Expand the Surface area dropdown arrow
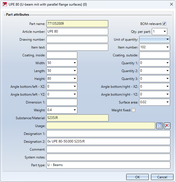Screen dimensions: 176x182 167,102
